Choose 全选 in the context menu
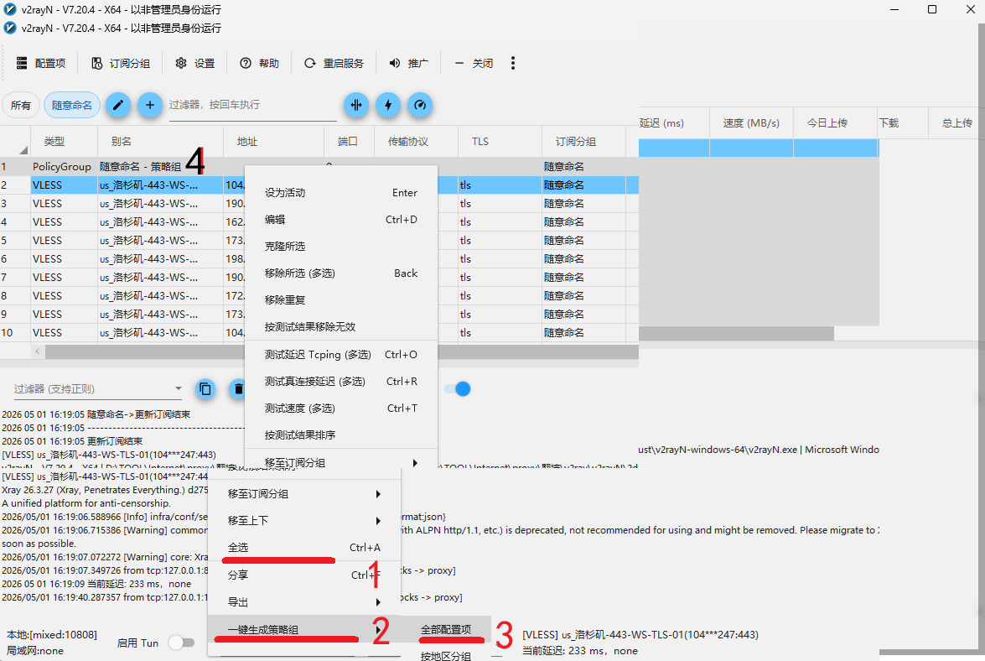Image resolution: width=985 pixels, height=661 pixels. click(304, 547)
